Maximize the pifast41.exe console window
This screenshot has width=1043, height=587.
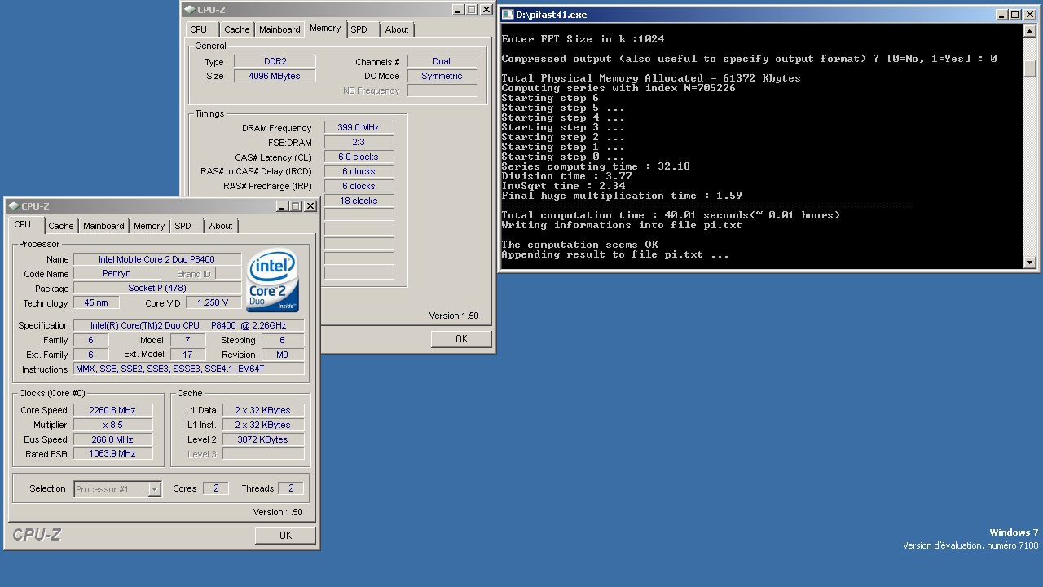point(1014,15)
